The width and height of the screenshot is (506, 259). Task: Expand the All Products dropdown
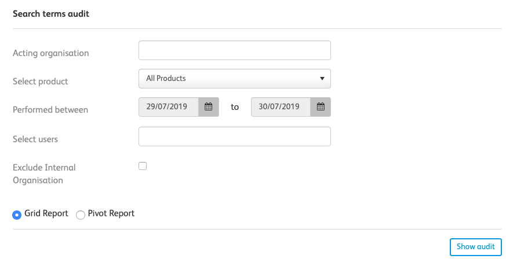[x=234, y=79]
